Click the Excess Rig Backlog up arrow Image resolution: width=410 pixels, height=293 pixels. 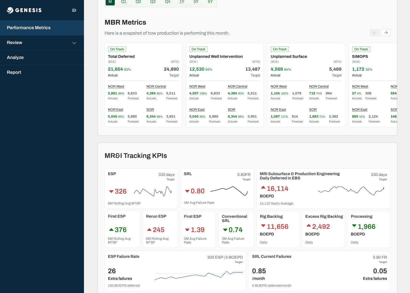pyautogui.click(x=309, y=225)
